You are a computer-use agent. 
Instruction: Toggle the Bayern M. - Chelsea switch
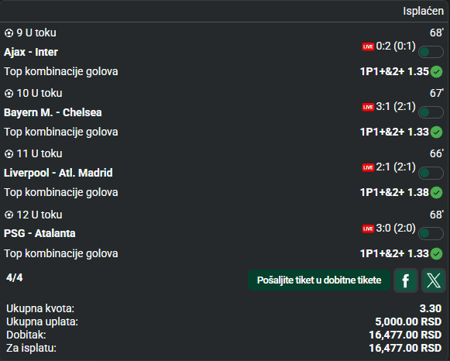[431, 112]
